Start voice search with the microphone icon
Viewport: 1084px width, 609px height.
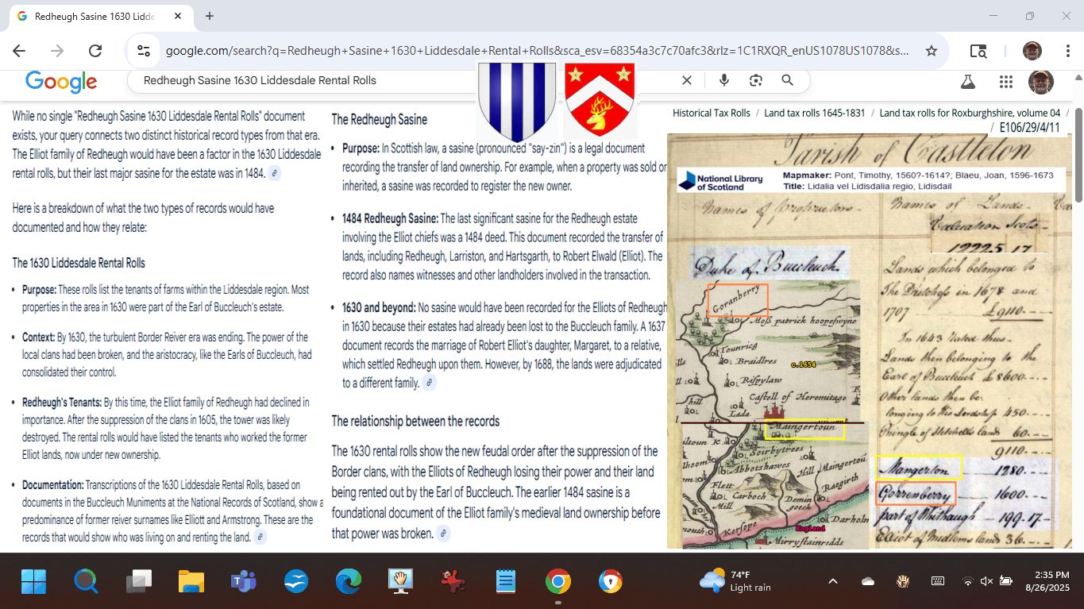pos(723,80)
